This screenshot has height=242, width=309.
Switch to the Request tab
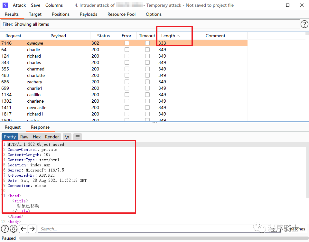[13, 127]
